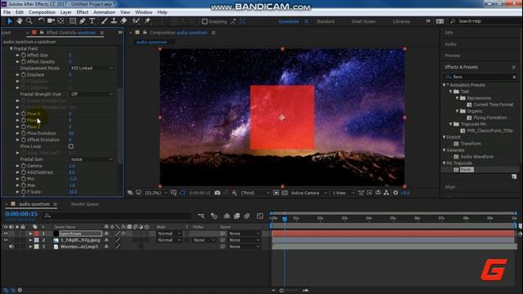Select the Pen tool
This screenshot has height=294, width=523.
pos(82,21)
